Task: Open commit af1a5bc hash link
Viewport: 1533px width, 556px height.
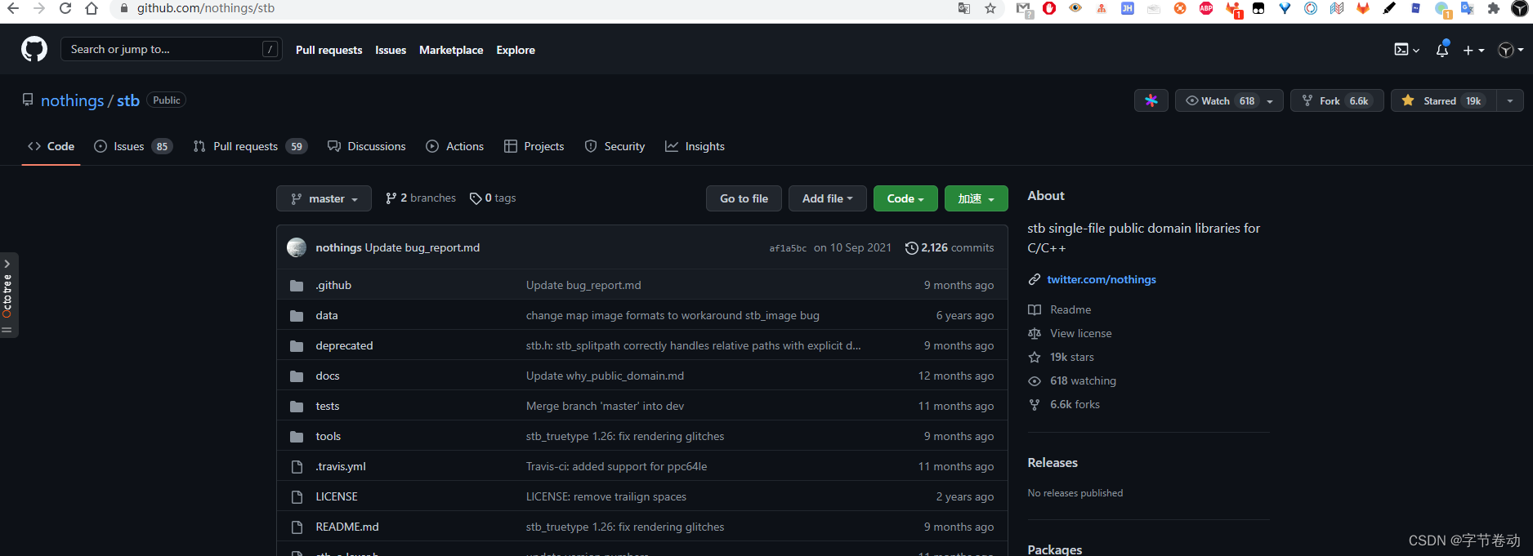Action: point(788,248)
